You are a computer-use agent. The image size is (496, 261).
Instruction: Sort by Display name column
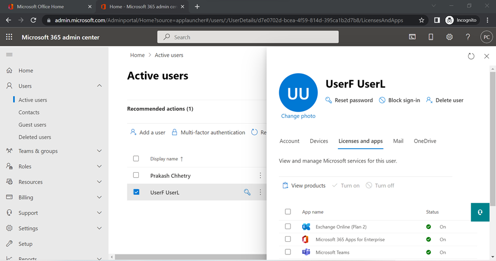click(167, 159)
